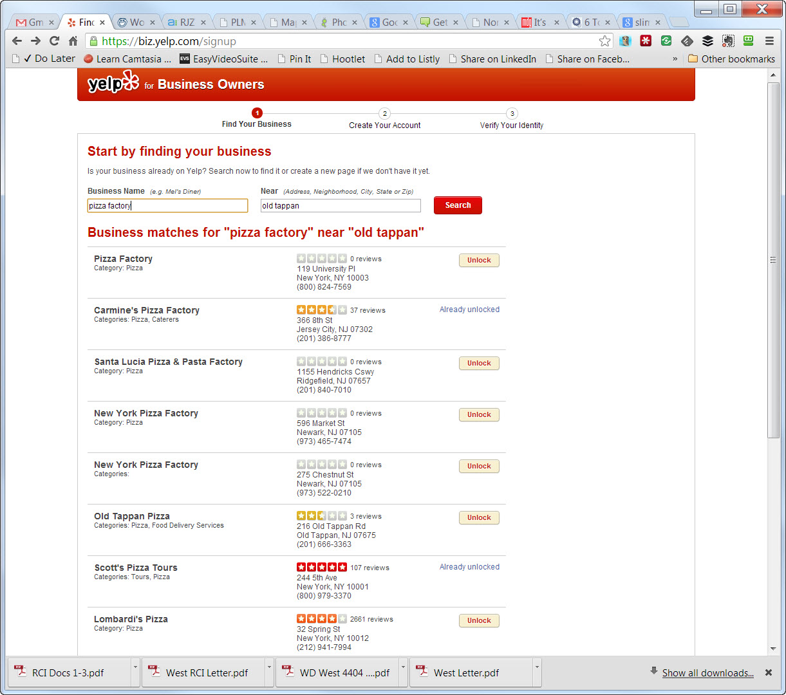This screenshot has width=786, height=695.
Task: Unlock the Old Tappan Pizza listing
Action: coord(479,517)
